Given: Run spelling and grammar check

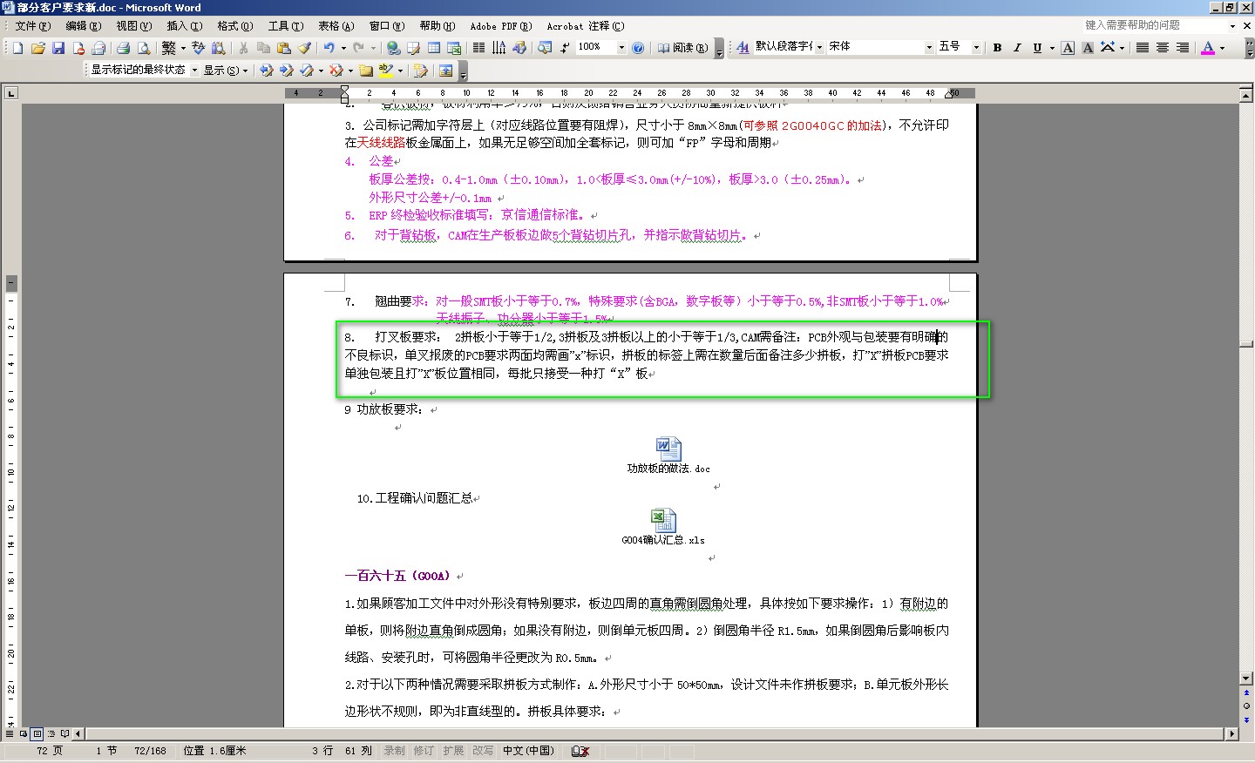Looking at the screenshot, I should tap(199, 48).
